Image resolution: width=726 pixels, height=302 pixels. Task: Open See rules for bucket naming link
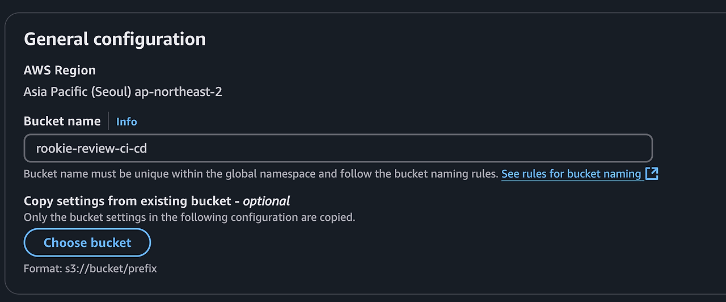pos(571,174)
